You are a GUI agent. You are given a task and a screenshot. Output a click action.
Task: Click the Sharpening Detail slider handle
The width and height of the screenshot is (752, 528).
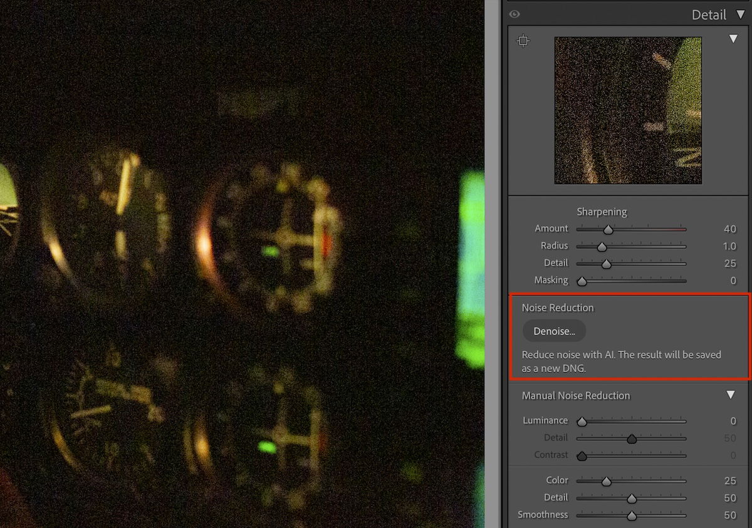click(605, 264)
